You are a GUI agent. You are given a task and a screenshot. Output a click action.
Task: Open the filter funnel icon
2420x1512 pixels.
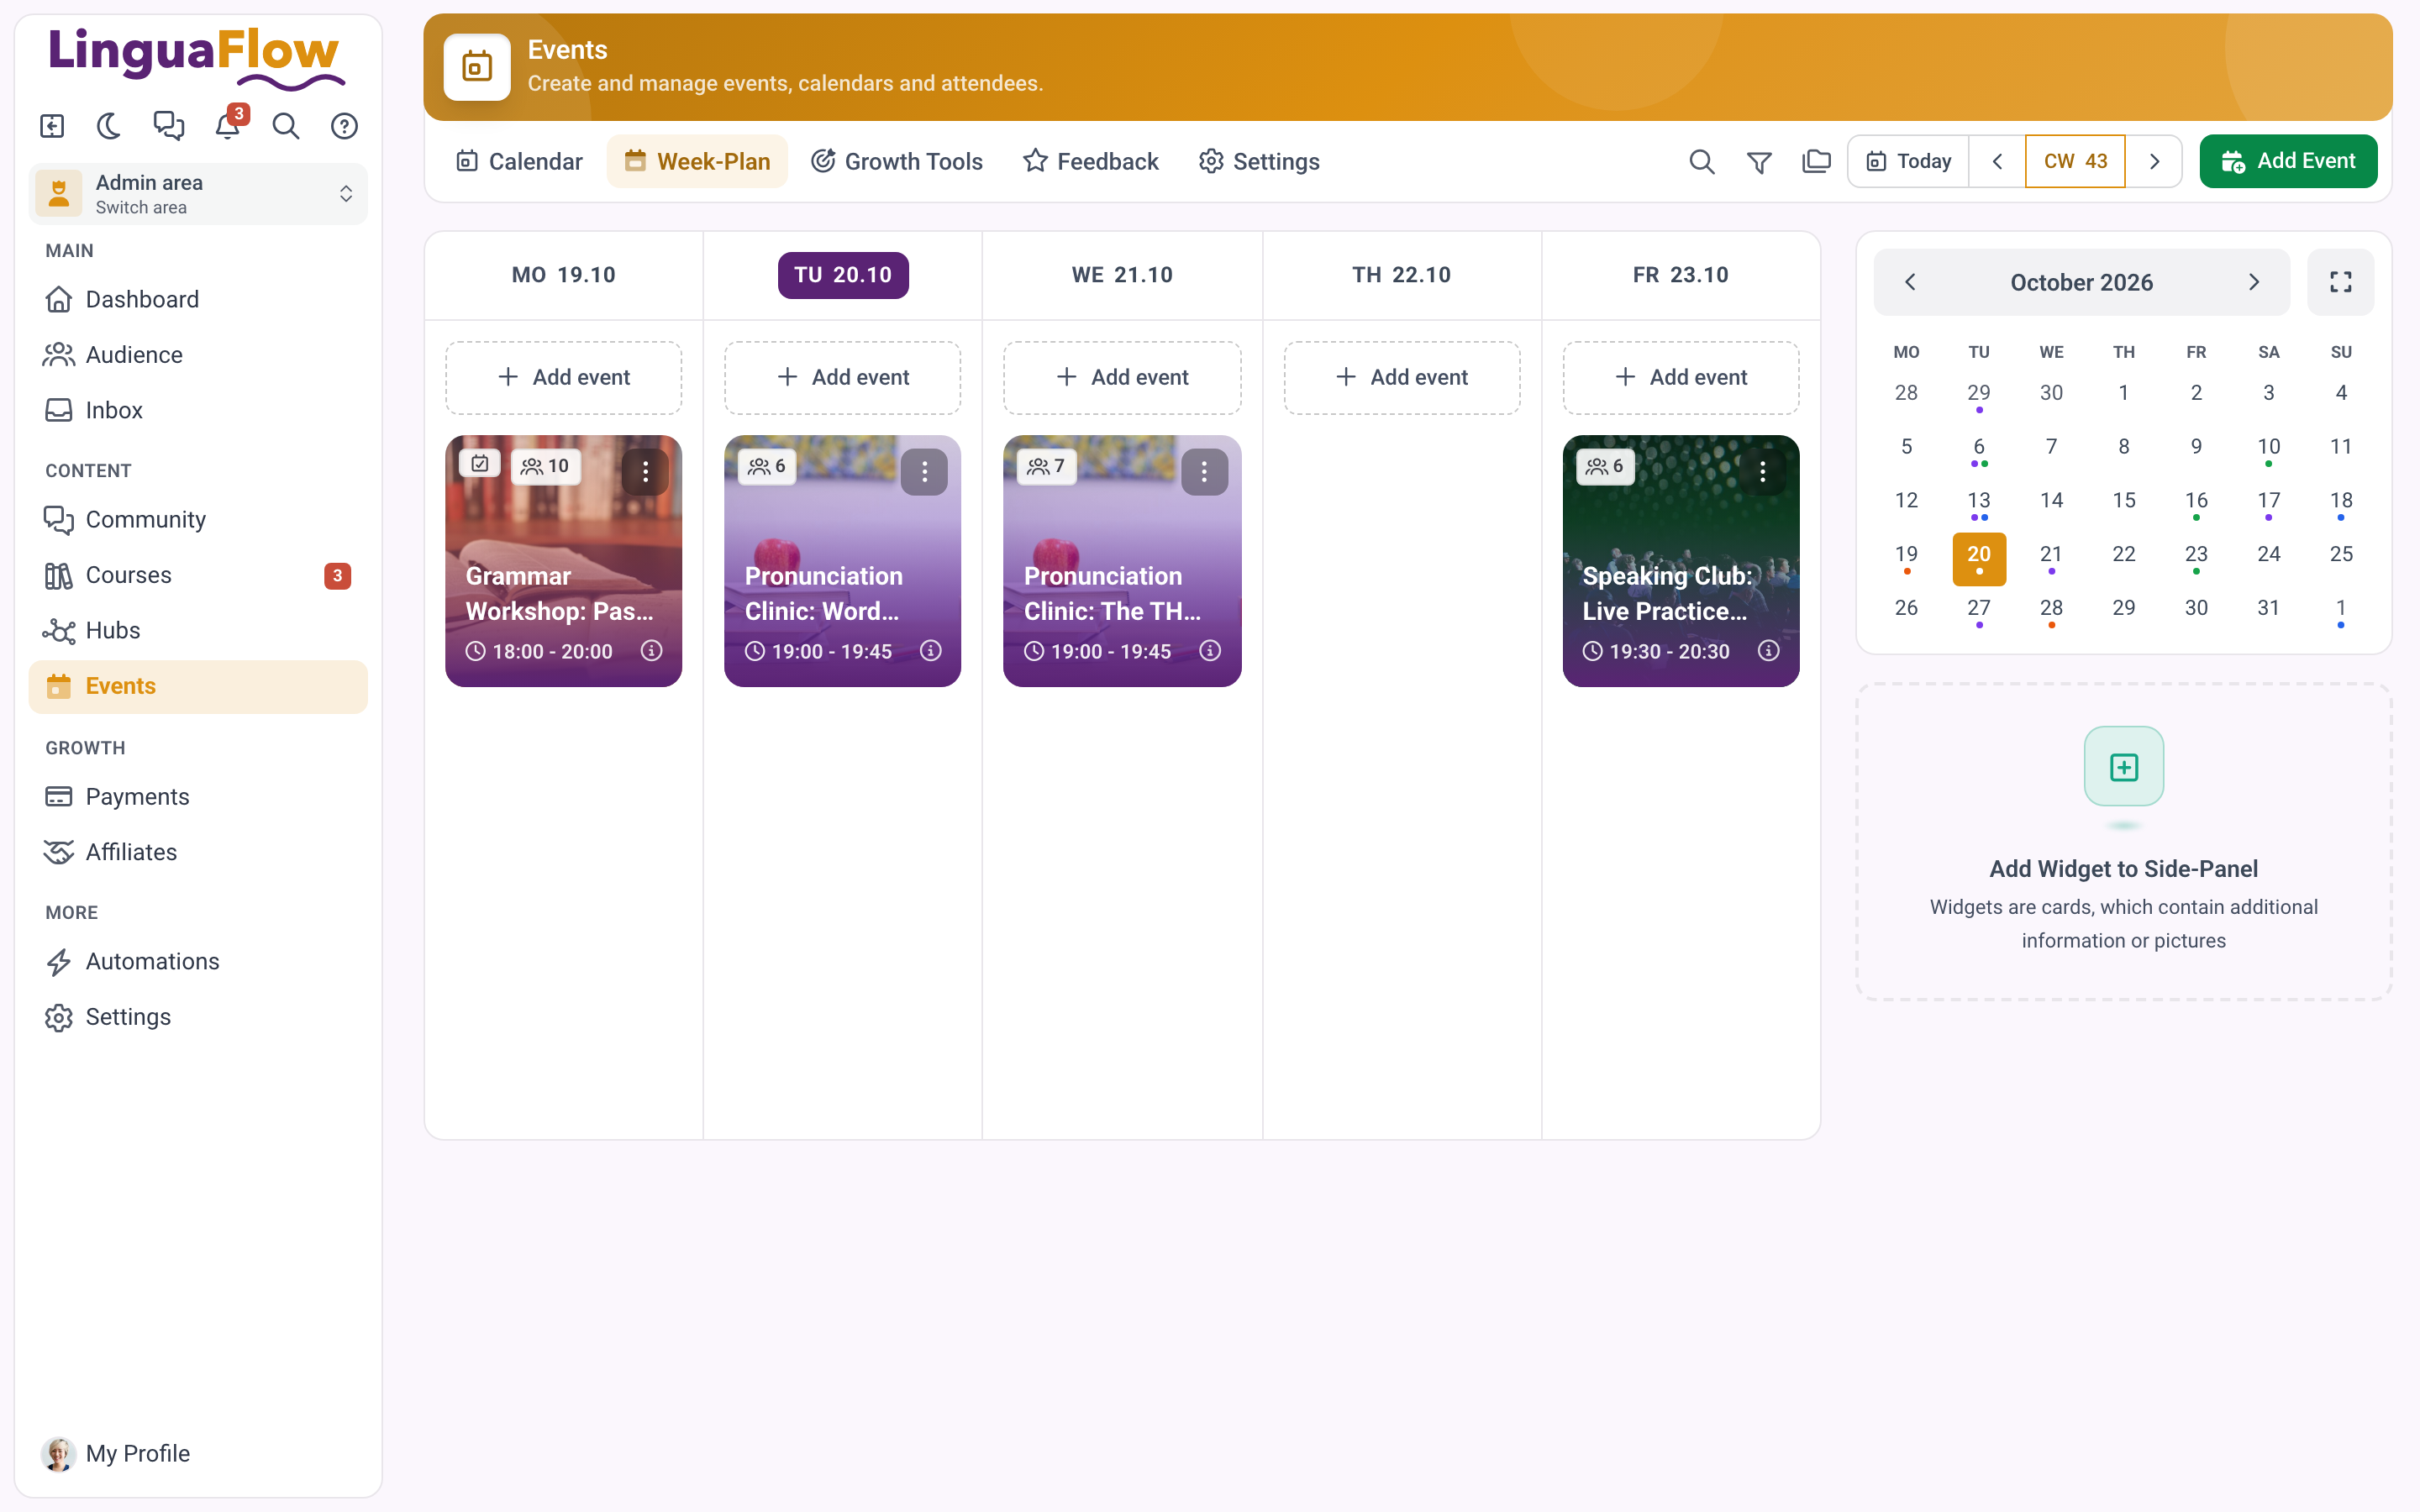[1759, 161]
